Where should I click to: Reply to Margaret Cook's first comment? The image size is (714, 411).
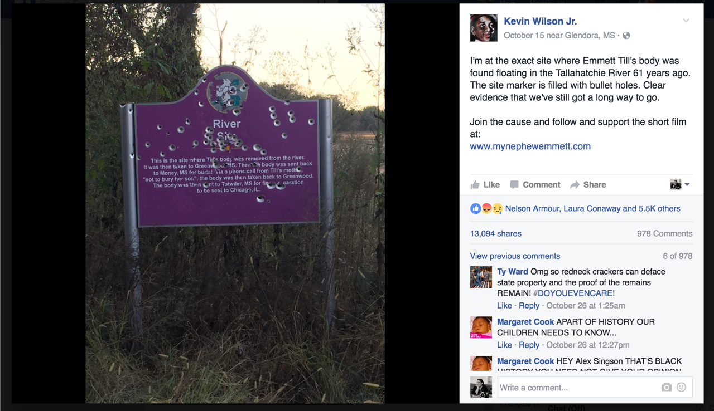click(x=529, y=345)
